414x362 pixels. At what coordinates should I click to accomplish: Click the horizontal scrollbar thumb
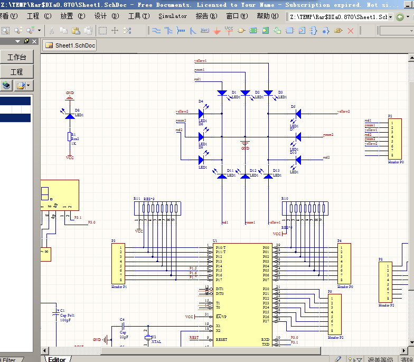click(x=211, y=350)
